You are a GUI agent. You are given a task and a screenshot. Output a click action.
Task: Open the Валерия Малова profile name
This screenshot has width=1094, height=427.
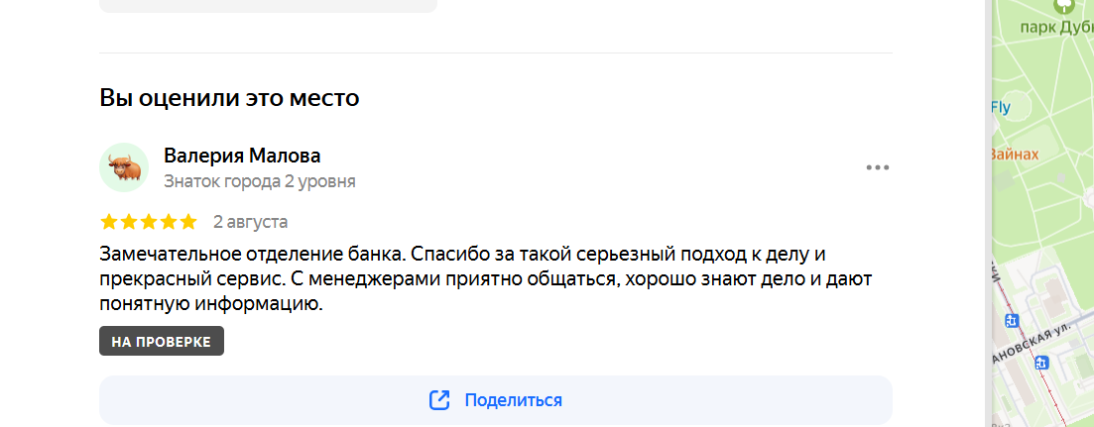tap(242, 156)
